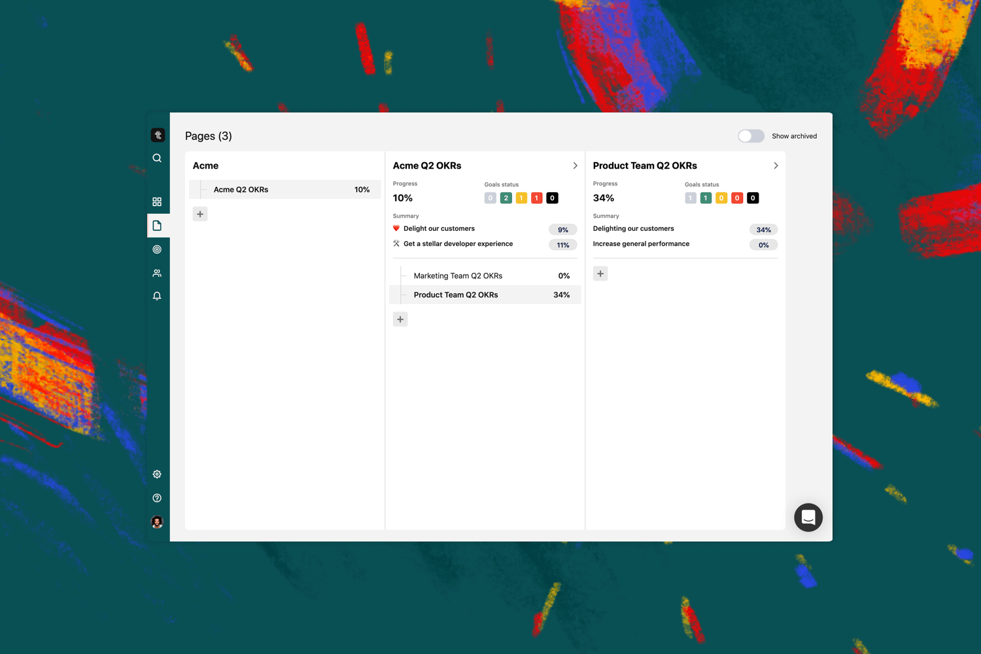Open notifications bell icon in sidebar
Viewport: 981px width, 654px height.
157,296
